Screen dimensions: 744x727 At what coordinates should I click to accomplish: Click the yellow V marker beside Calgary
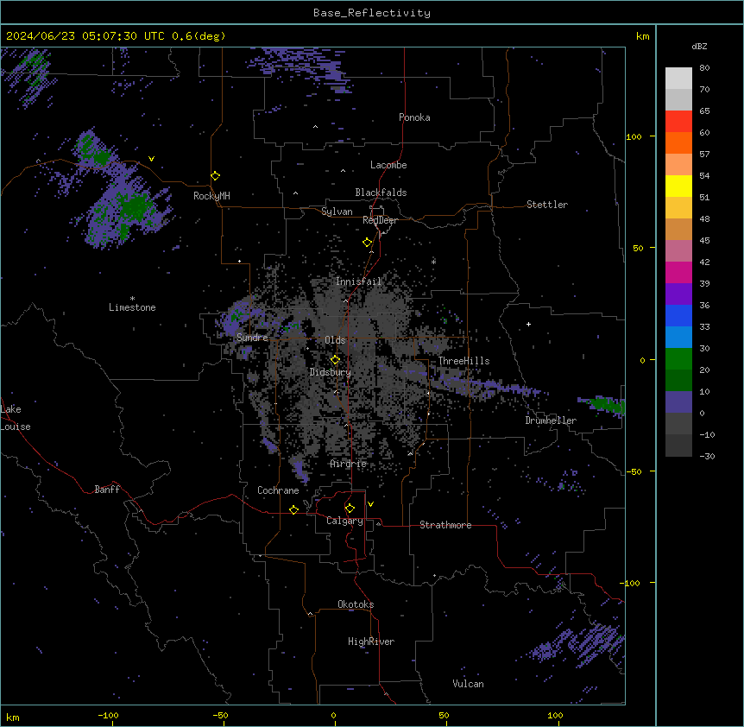pyautogui.click(x=370, y=504)
